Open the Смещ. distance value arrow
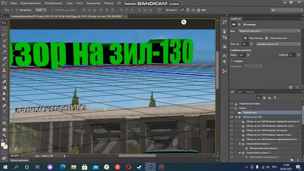This screenshot has height=171, width=304. pyautogui.click(x=248, y=55)
